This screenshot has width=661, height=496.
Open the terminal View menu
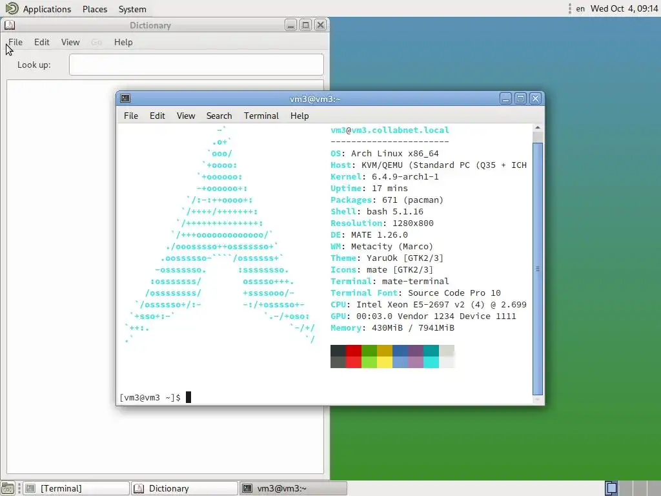coord(185,116)
